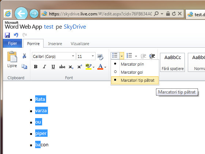Click the word ou in the list

(38, 122)
